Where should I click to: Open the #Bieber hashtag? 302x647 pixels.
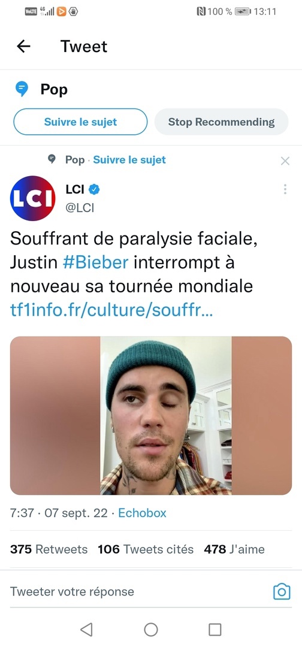[x=96, y=262]
